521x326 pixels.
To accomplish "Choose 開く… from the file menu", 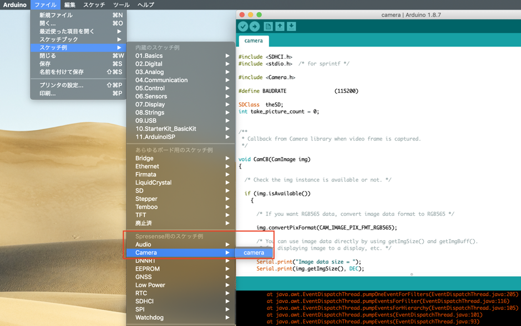I will click(78, 23).
